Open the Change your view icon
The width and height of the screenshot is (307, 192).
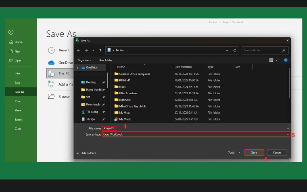tap(272, 60)
